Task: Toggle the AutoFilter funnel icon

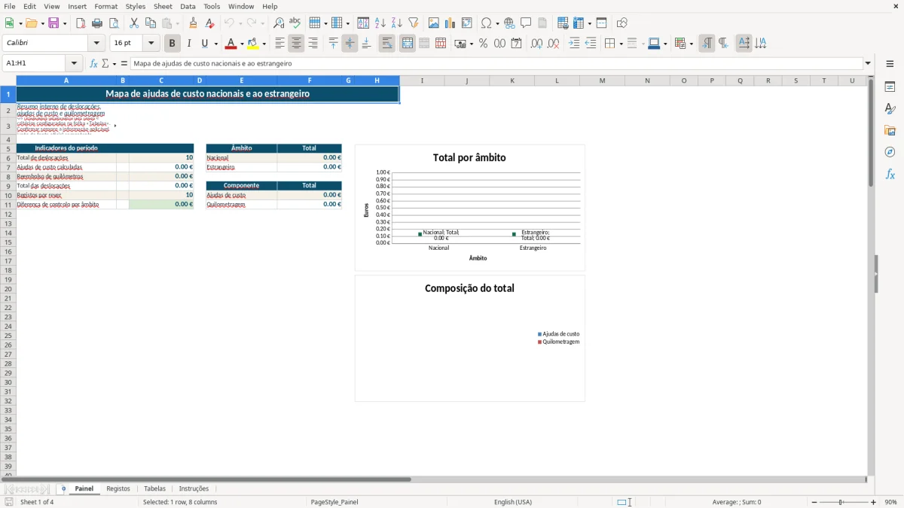Action: pos(413,23)
